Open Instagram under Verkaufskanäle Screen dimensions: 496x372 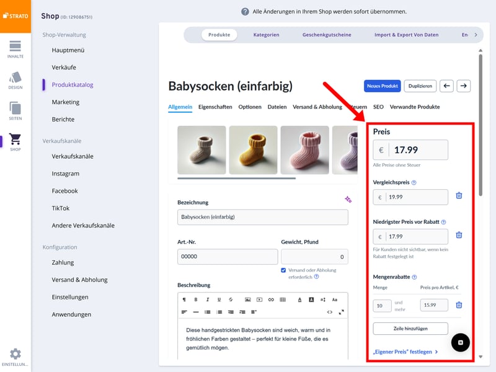click(66, 174)
